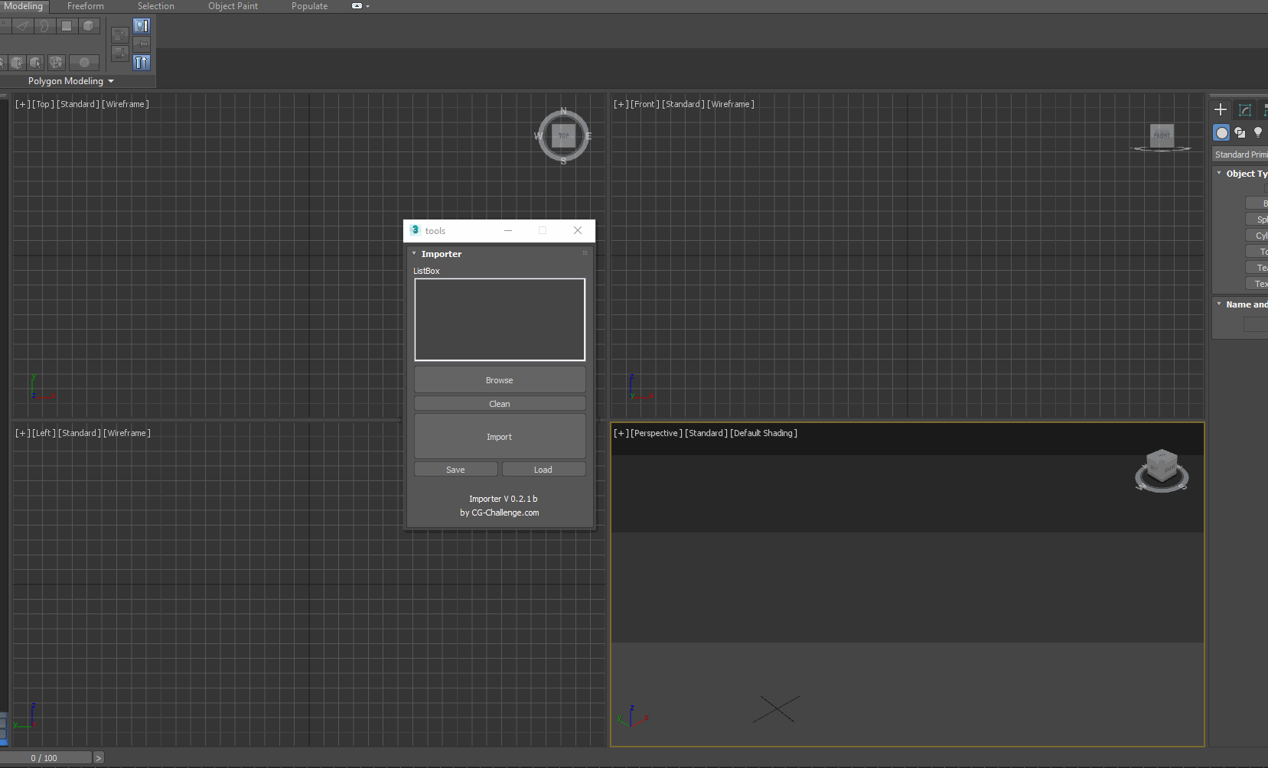Toggle the Pin Stack button

142,44
